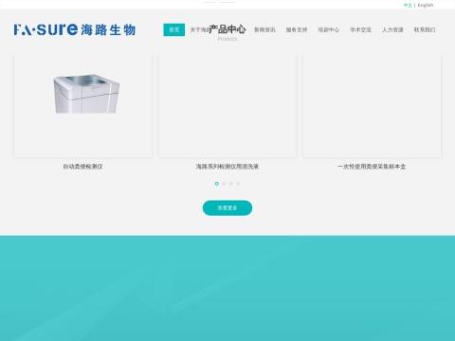455x341 pixels.
Task: Open the 新闻资讯 menu item
Action: [x=264, y=30]
